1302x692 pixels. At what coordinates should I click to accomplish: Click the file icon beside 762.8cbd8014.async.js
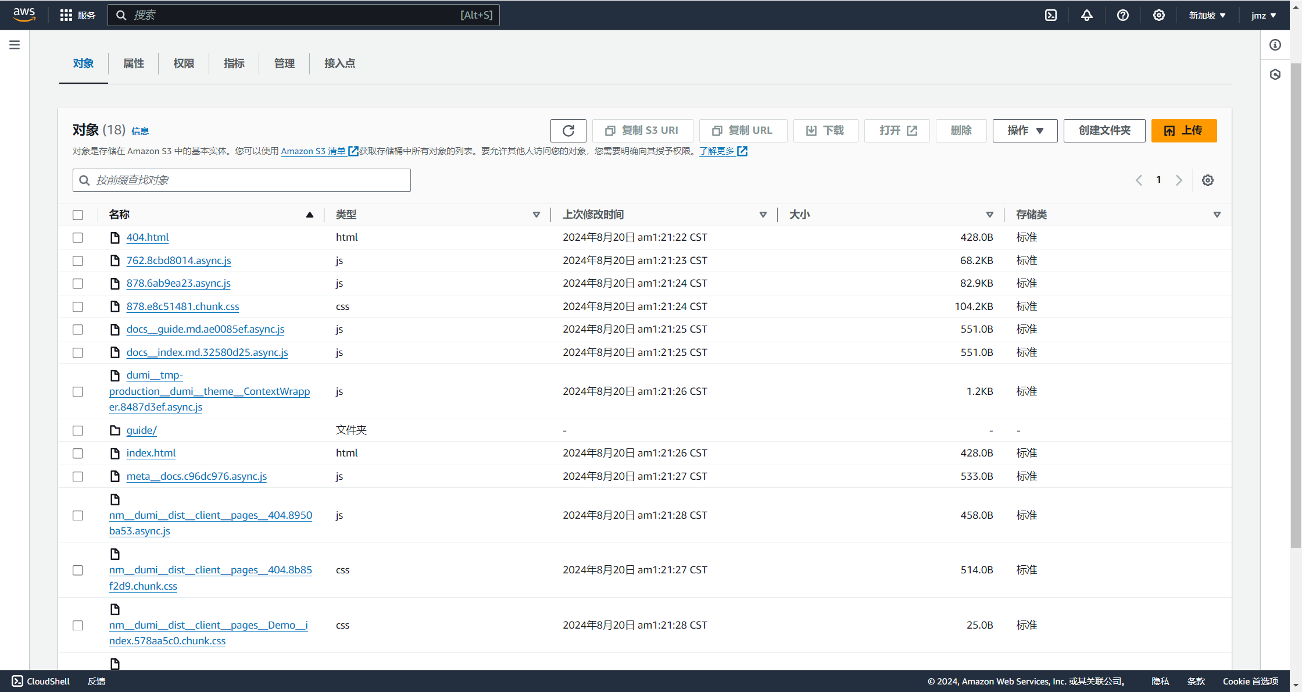(x=115, y=261)
